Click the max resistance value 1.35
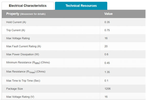 pyautogui.click(x=107, y=72)
